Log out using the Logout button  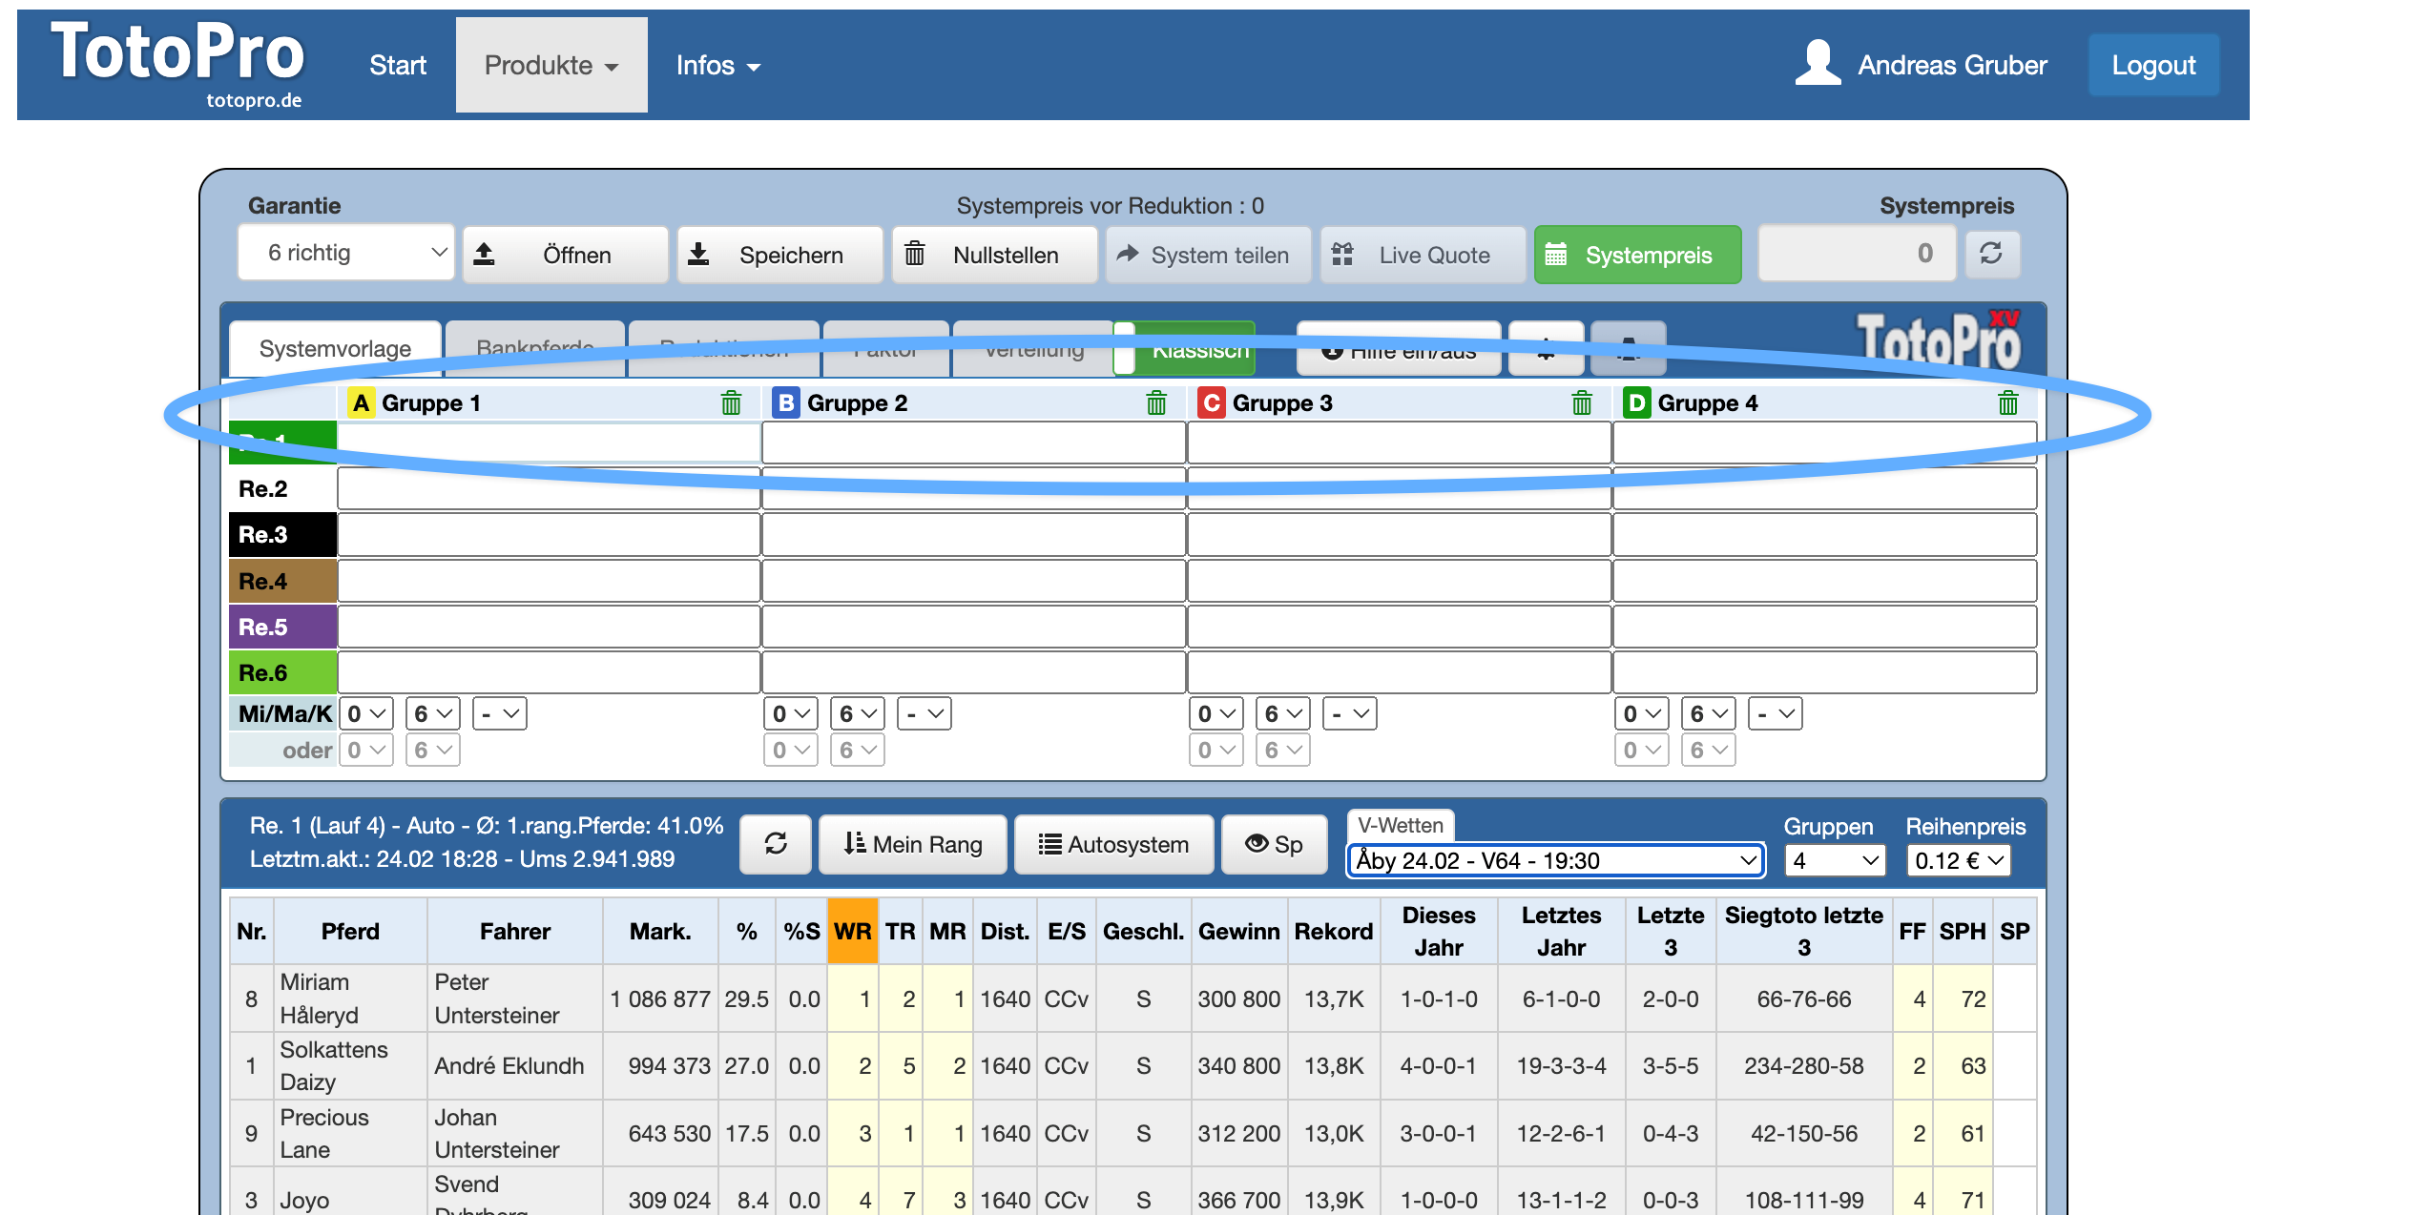pos(2153,65)
